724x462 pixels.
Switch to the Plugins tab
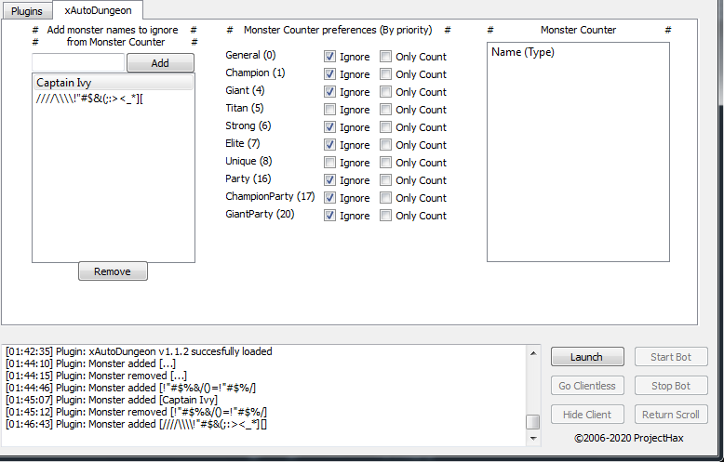[x=26, y=11]
